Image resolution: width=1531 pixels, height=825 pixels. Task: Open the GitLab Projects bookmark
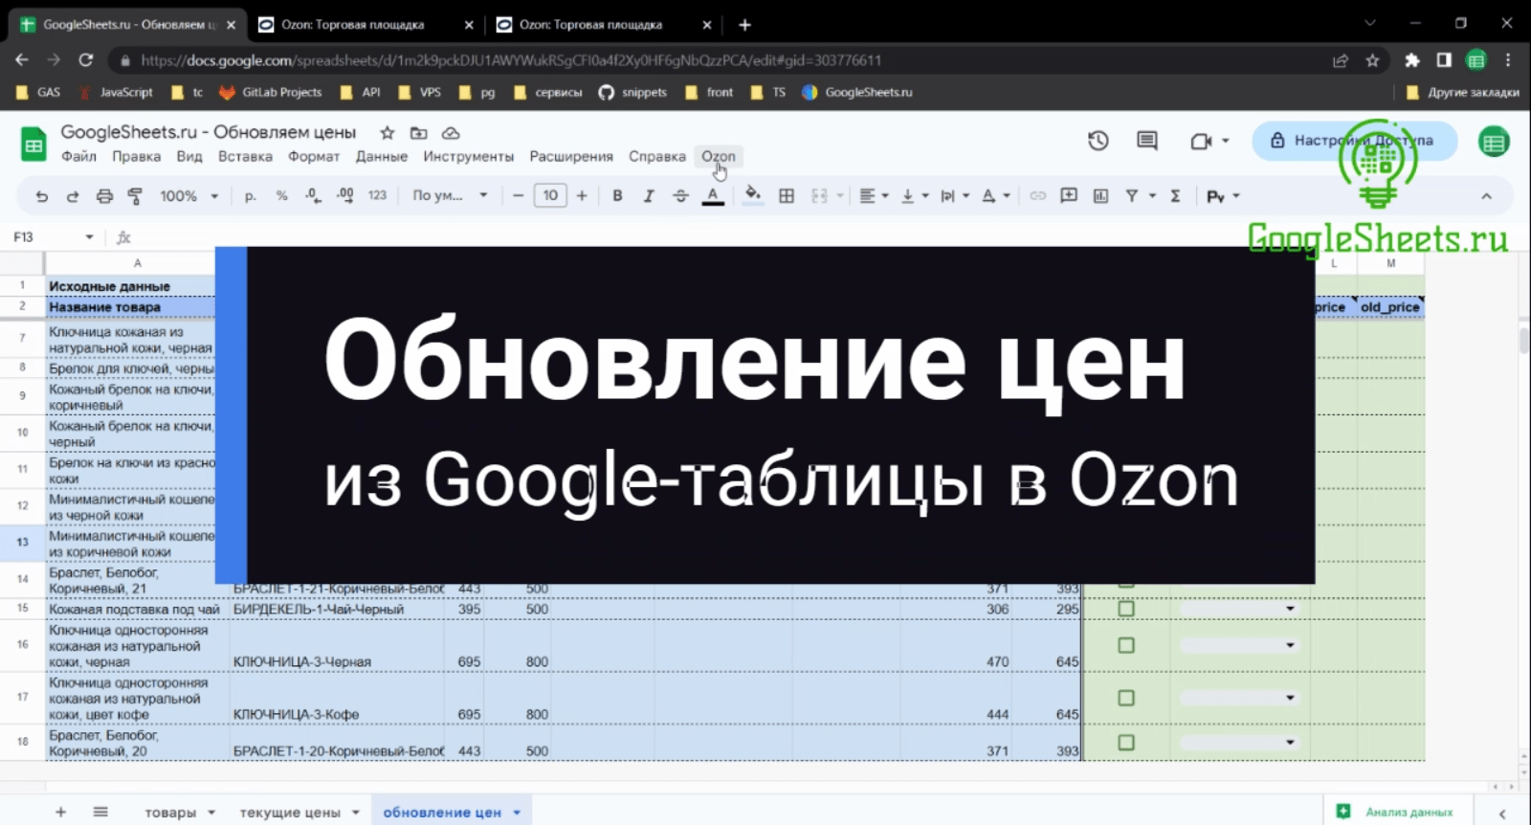click(x=271, y=93)
